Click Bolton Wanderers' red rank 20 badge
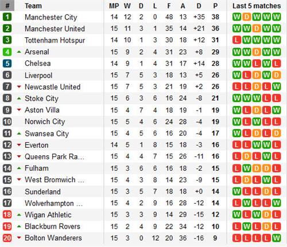 pos(7,238)
